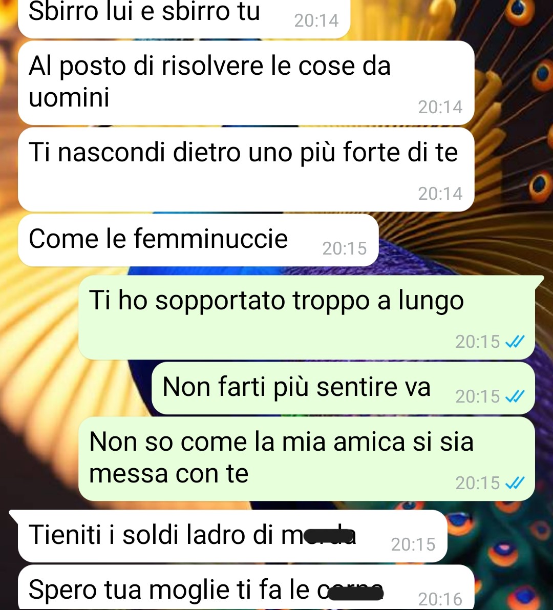Tap the read-receipt ticks on 'Ti ho sopportato troppo a lungo'
This screenshot has width=553, height=610.
[515, 342]
